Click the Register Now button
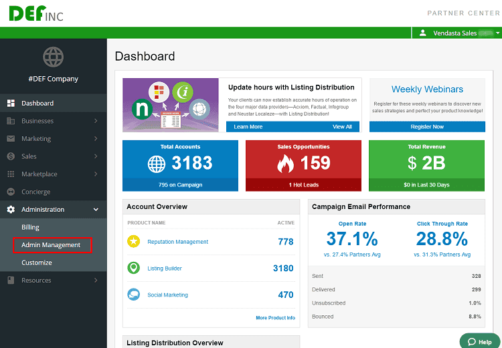This screenshot has height=348, width=502. (427, 126)
